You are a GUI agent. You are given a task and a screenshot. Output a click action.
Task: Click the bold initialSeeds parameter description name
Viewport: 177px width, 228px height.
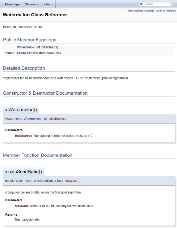[x=24, y=136]
